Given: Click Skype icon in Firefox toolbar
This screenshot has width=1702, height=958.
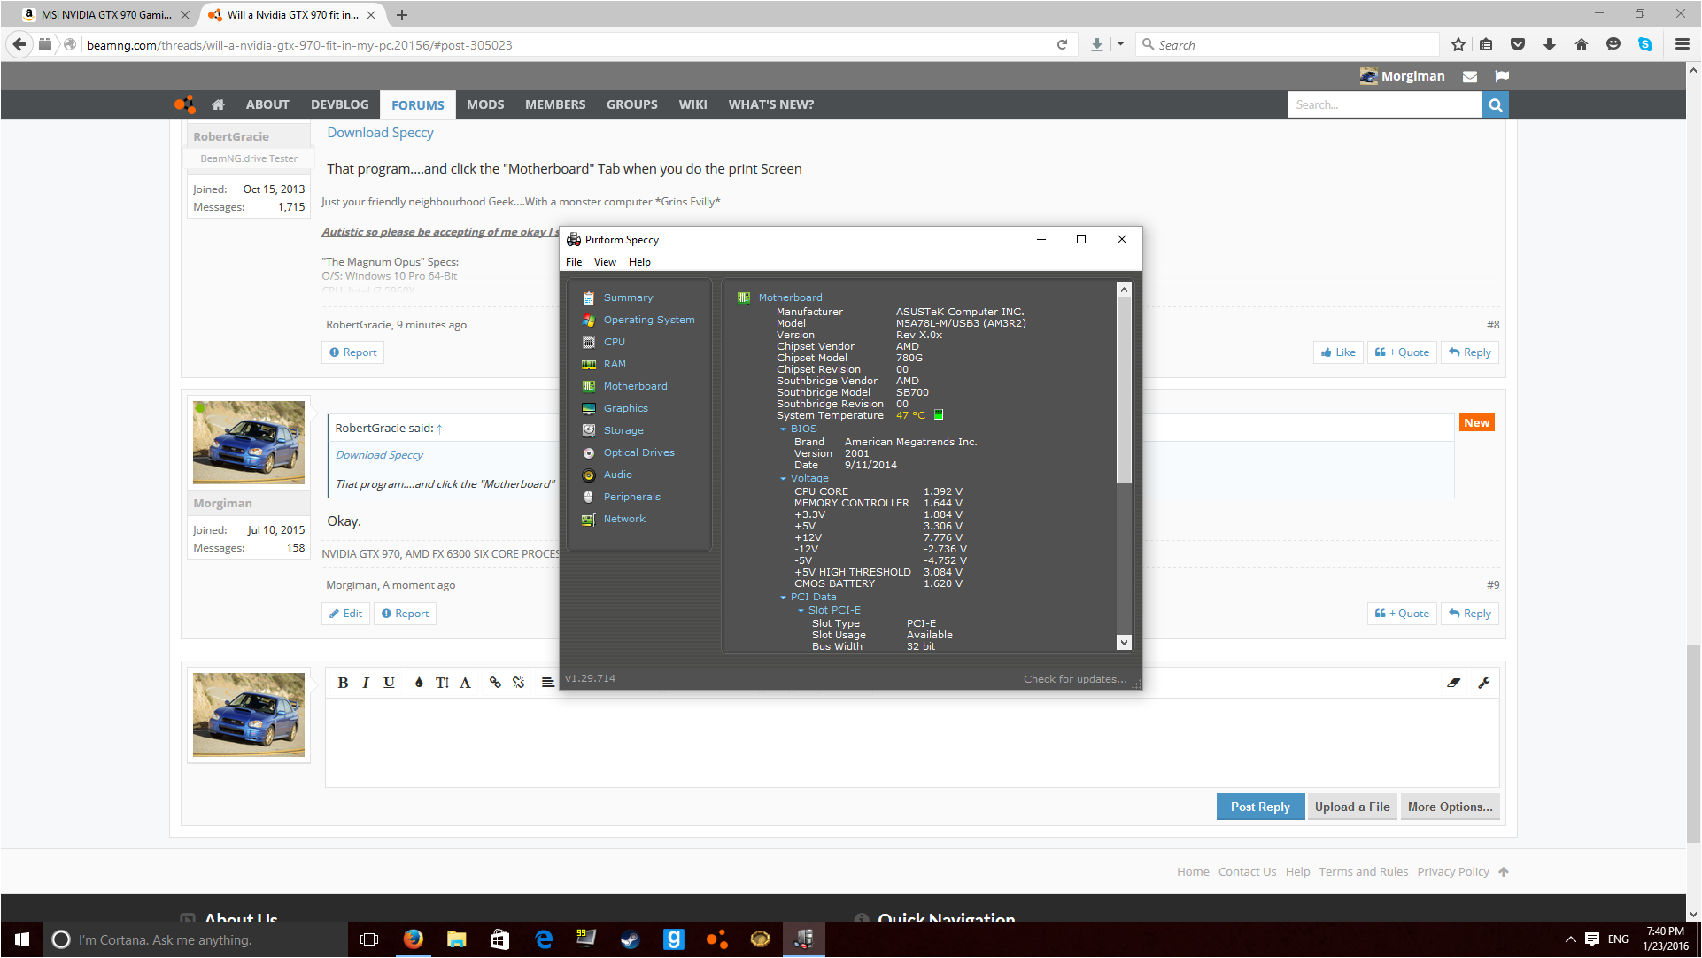Looking at the screenshot, I should tap(1645, 44).
